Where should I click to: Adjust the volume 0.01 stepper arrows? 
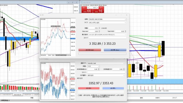(x=99, y=28)
